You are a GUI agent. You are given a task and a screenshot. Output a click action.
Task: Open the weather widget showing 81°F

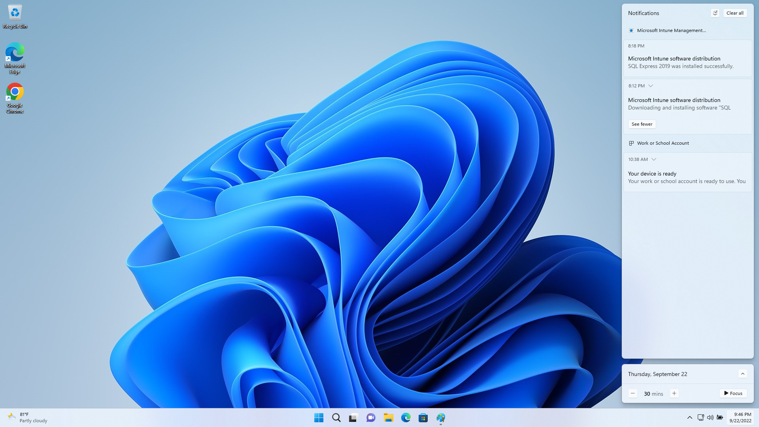[x=28, y=418]
